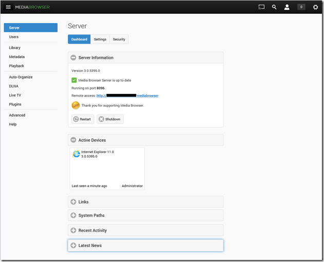324x262 pixels.
Task: Open the settings gear icon
Action: [x=315, y=7]
